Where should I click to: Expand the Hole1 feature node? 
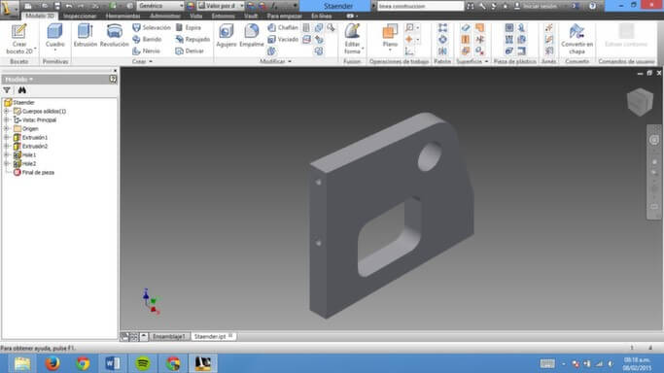[7, 154]
